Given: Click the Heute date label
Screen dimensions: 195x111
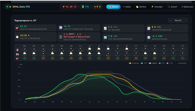Looking at the screenshot, I should tap(178, 21).
